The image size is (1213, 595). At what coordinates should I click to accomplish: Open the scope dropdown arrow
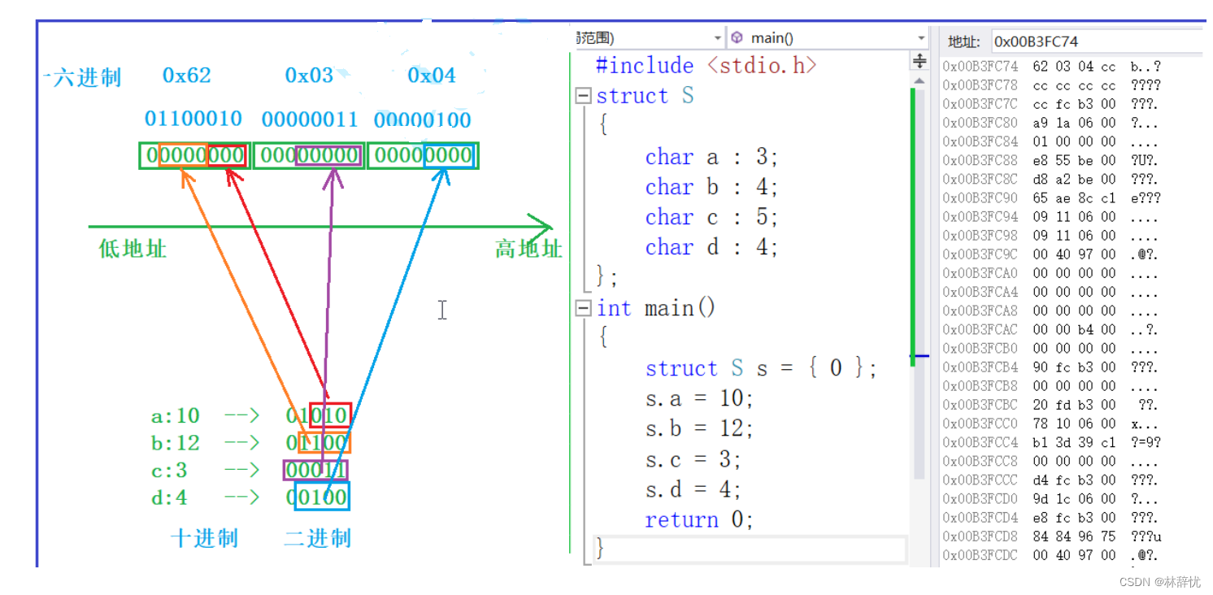coord(717,38)
